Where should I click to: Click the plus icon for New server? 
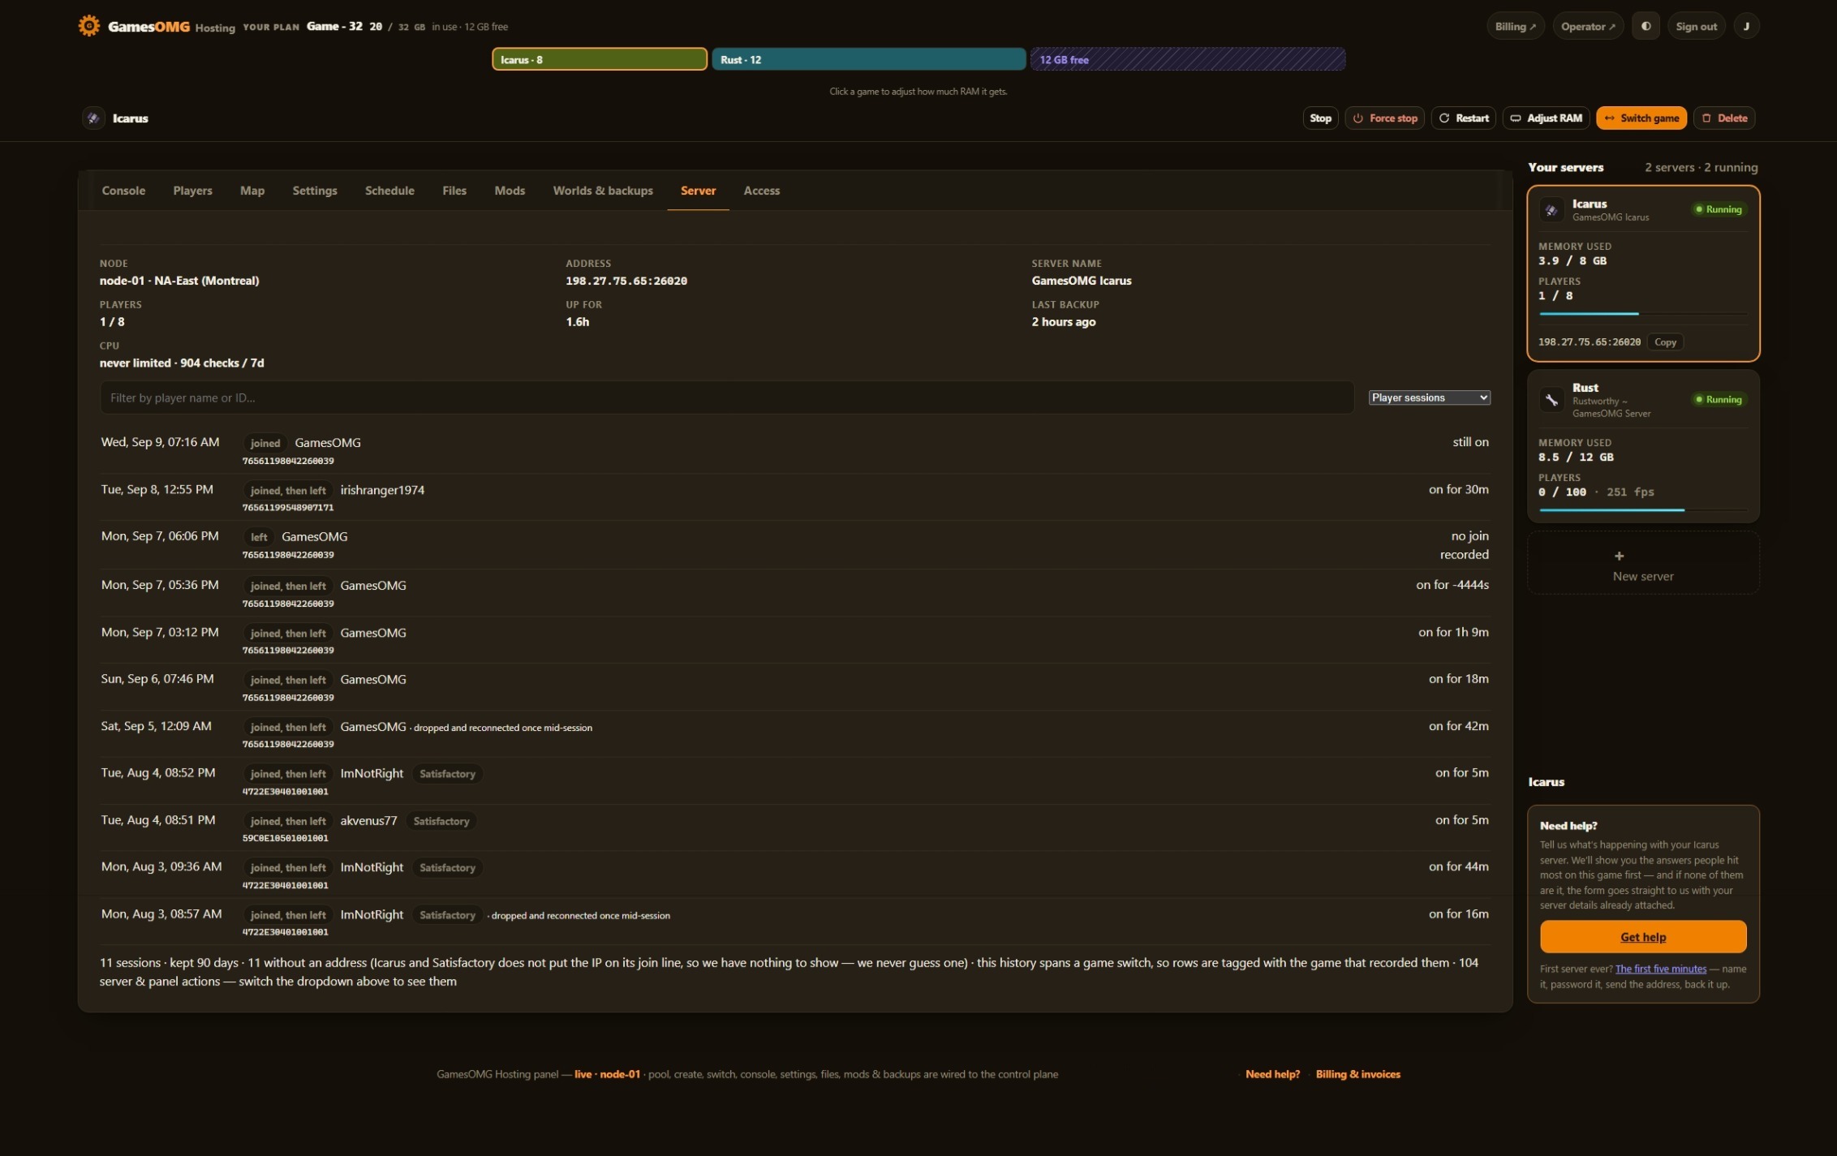click(1619, 556)
